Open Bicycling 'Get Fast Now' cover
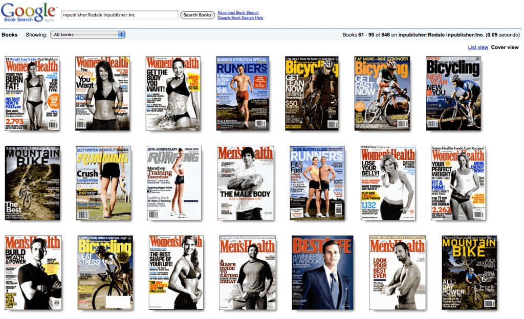Viewport: 524px width, 319px height. pyautogui.click(x=382, y=94)
